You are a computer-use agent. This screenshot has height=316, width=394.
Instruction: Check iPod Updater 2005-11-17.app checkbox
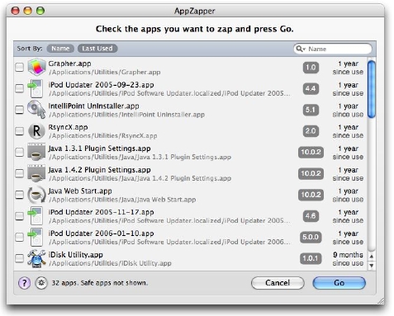(19, 216)
